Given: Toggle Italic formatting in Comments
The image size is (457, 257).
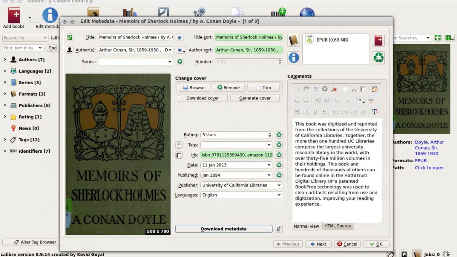Looking at the screenshot, I should (x=306, y=112).
